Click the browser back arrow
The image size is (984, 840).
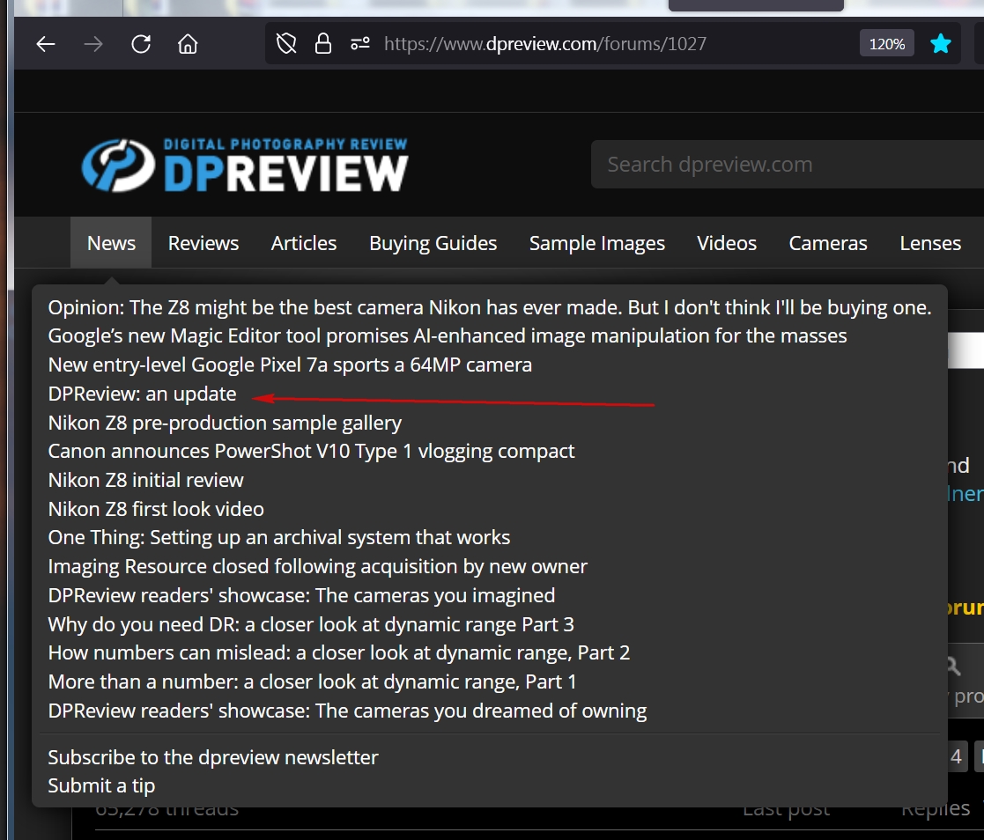pyautogui.click(x=46, y=44)
